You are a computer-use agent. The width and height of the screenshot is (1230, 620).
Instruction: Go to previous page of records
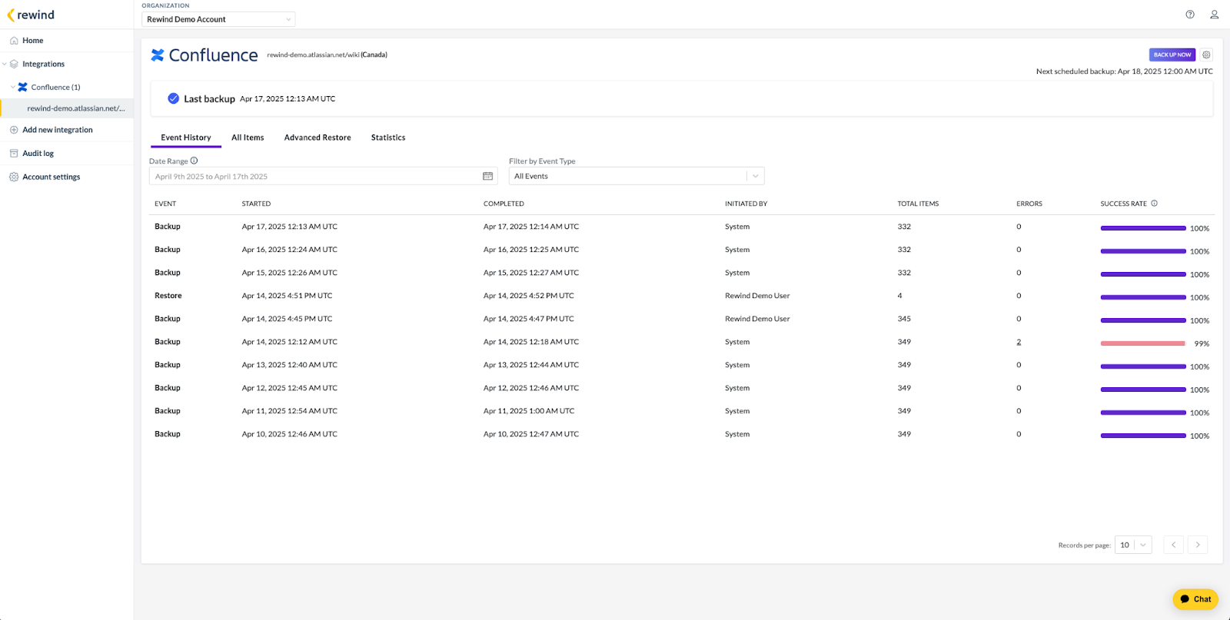coord(1173,545)
